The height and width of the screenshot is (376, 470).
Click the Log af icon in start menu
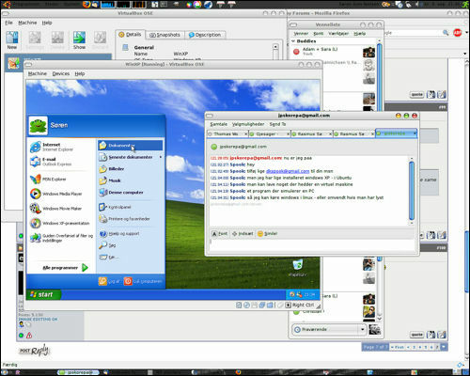click(102, 281)
